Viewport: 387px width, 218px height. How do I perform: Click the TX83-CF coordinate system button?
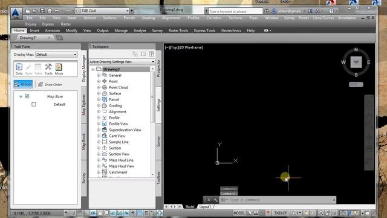[x=281, y=213]
